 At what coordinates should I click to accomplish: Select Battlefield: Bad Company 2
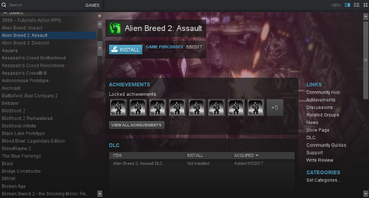point(48,96)
